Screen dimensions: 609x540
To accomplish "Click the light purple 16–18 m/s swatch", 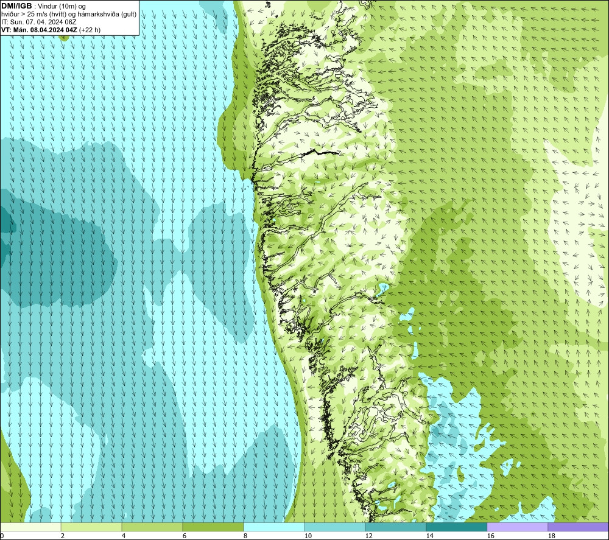I will (517, 527).
